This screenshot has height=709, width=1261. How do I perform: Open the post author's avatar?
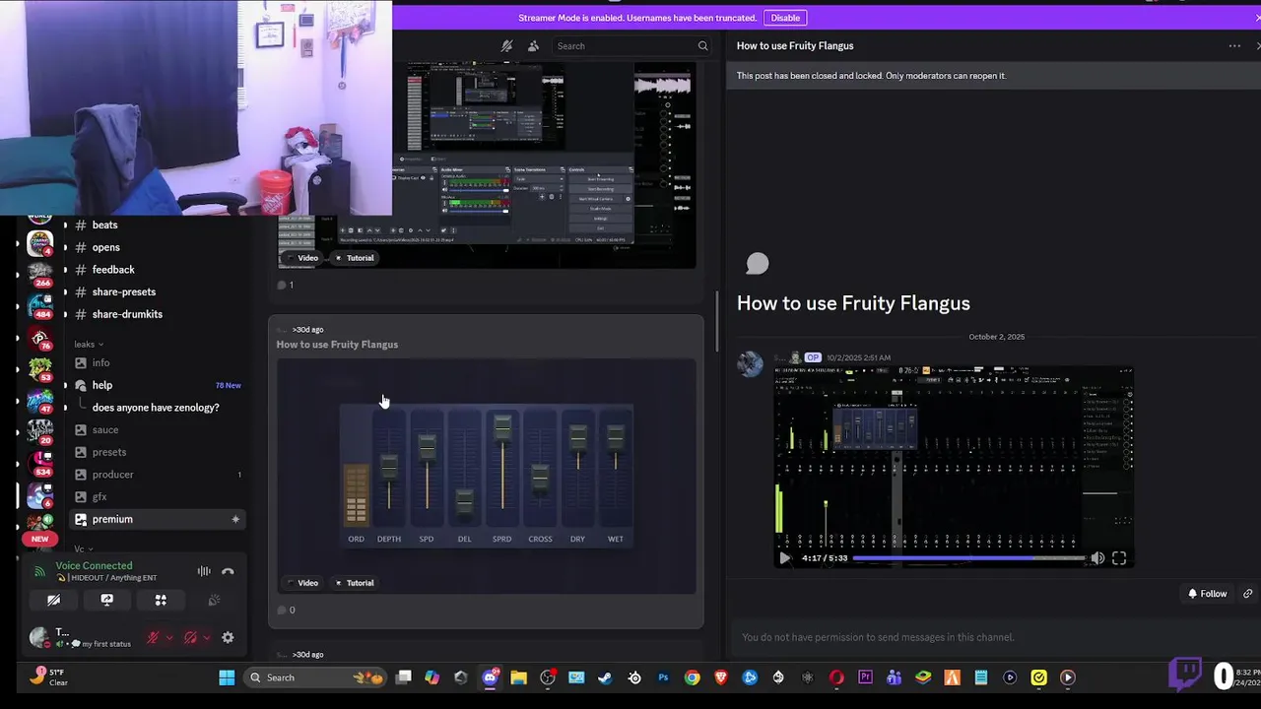pyautogui.click(x=750, y=365)
